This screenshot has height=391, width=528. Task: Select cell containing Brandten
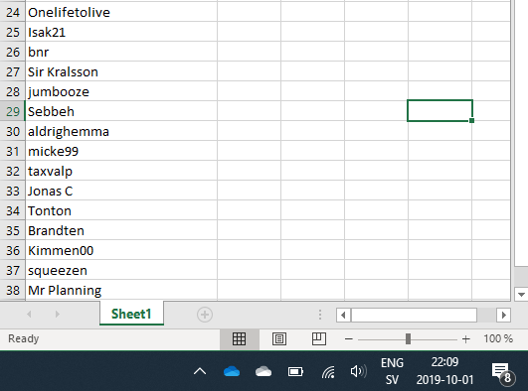121,230
